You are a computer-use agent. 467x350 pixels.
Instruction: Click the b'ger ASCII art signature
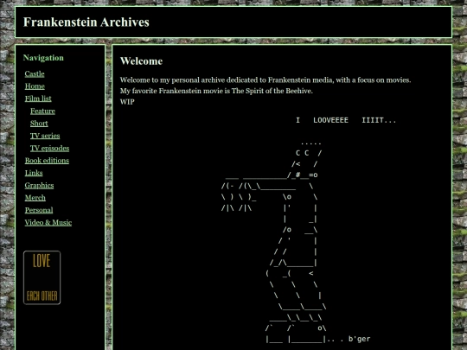tap(359, 339)
